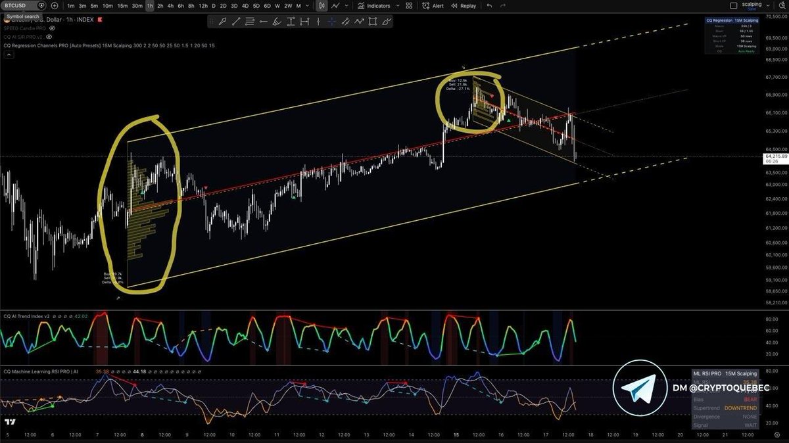Create a new Alert

pyautogui.click(x=434, y=6)
